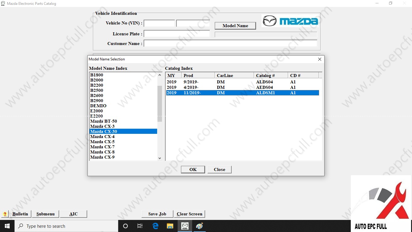Click the Clear Screen button
Image resolution: width=412 pixels, height=232 pixels.
tap(189, 214)
